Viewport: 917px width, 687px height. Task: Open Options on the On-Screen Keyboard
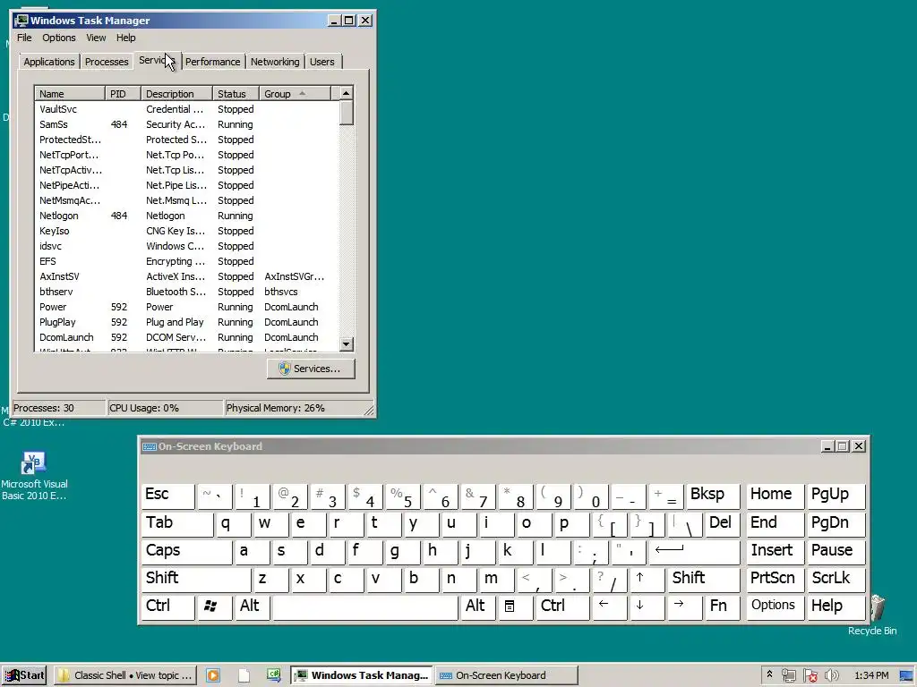pos(775,607)
